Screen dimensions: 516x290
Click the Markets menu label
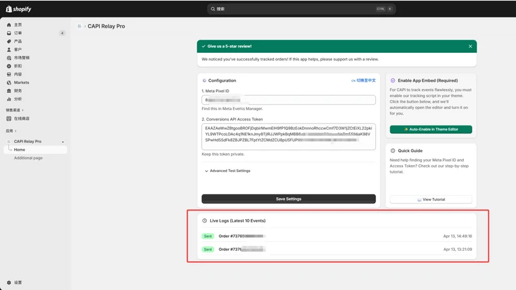pos(21,82)
